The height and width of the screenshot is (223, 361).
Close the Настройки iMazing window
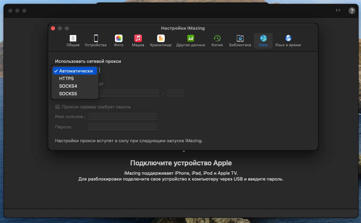point(53,28)
